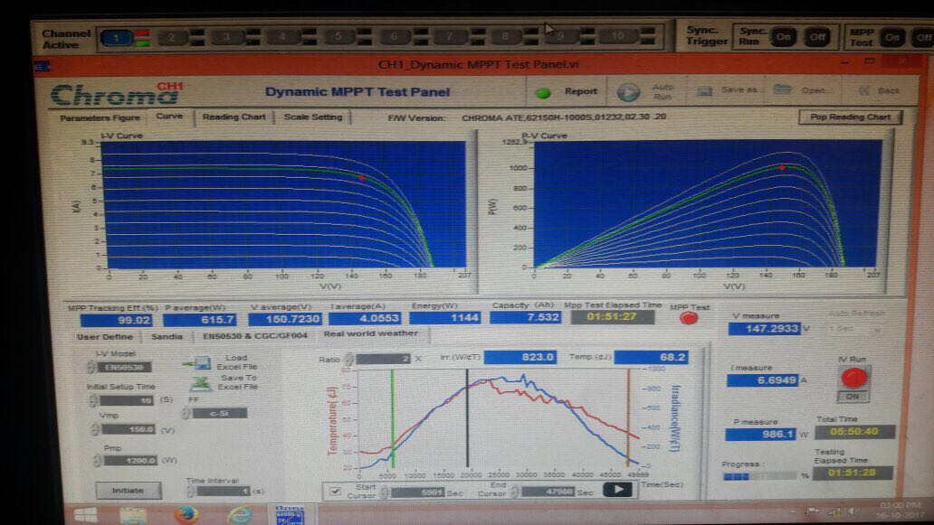
Task: Click the Initial Setup Time stepper arrows
Action: click(93, 400)
